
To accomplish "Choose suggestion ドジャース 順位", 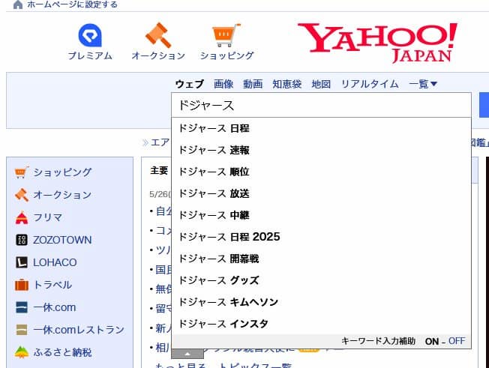I will click(x=321, y=172).
